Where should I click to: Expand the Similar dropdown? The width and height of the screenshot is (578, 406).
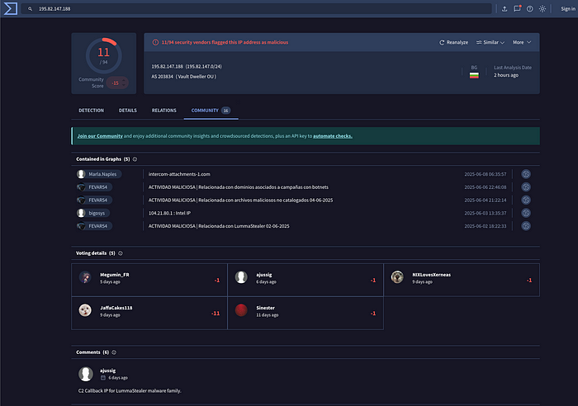[490, 42]
